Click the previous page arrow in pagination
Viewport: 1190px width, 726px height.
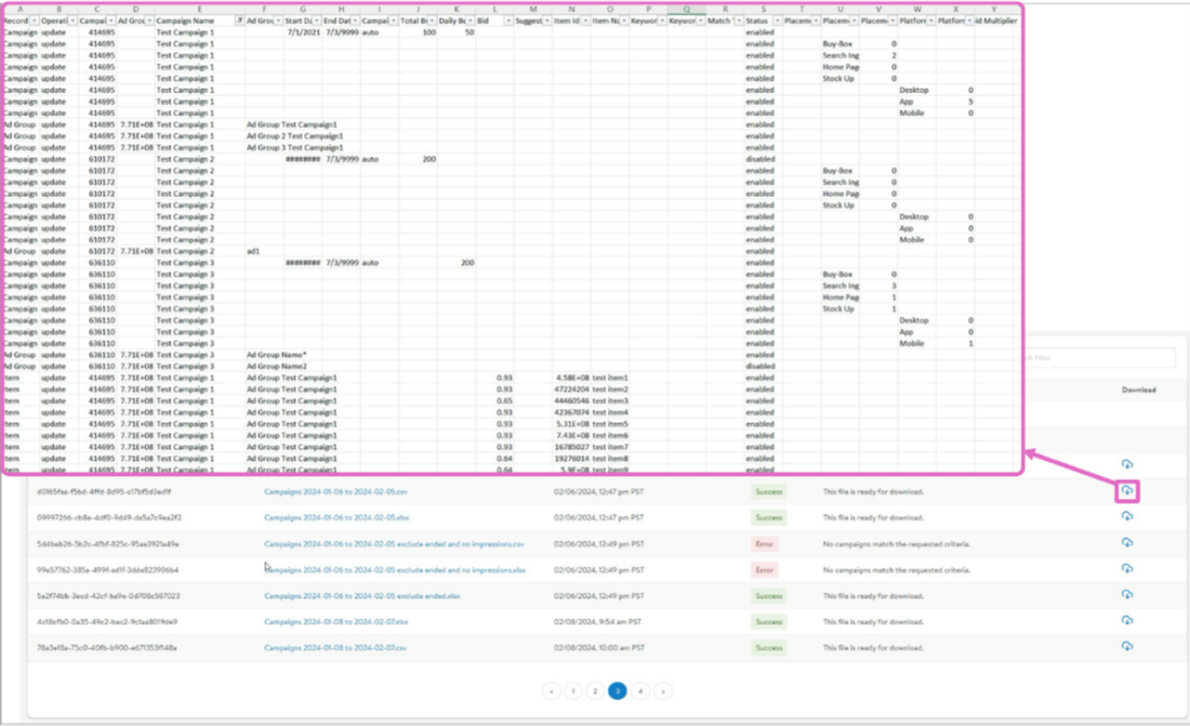551,691
